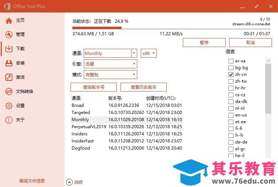Select the PerpetualVL2019 channel row

pos(127,127)
